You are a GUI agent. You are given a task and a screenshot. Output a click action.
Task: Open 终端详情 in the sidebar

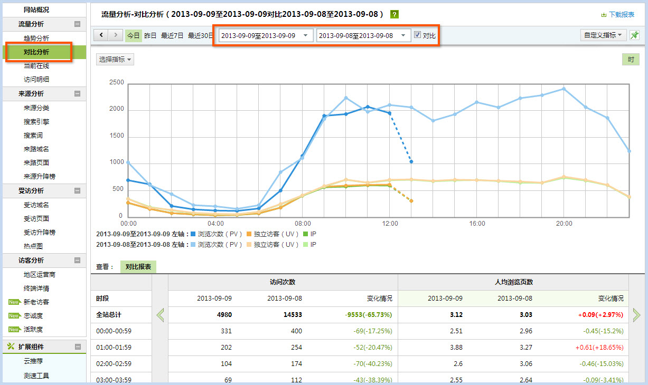coord(36,288)
